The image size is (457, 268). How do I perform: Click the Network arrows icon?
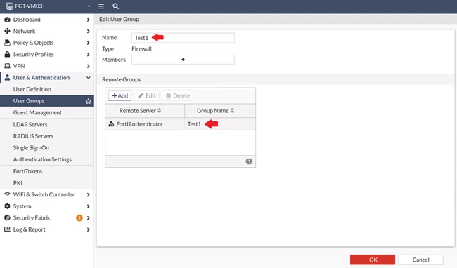[7, 31]
